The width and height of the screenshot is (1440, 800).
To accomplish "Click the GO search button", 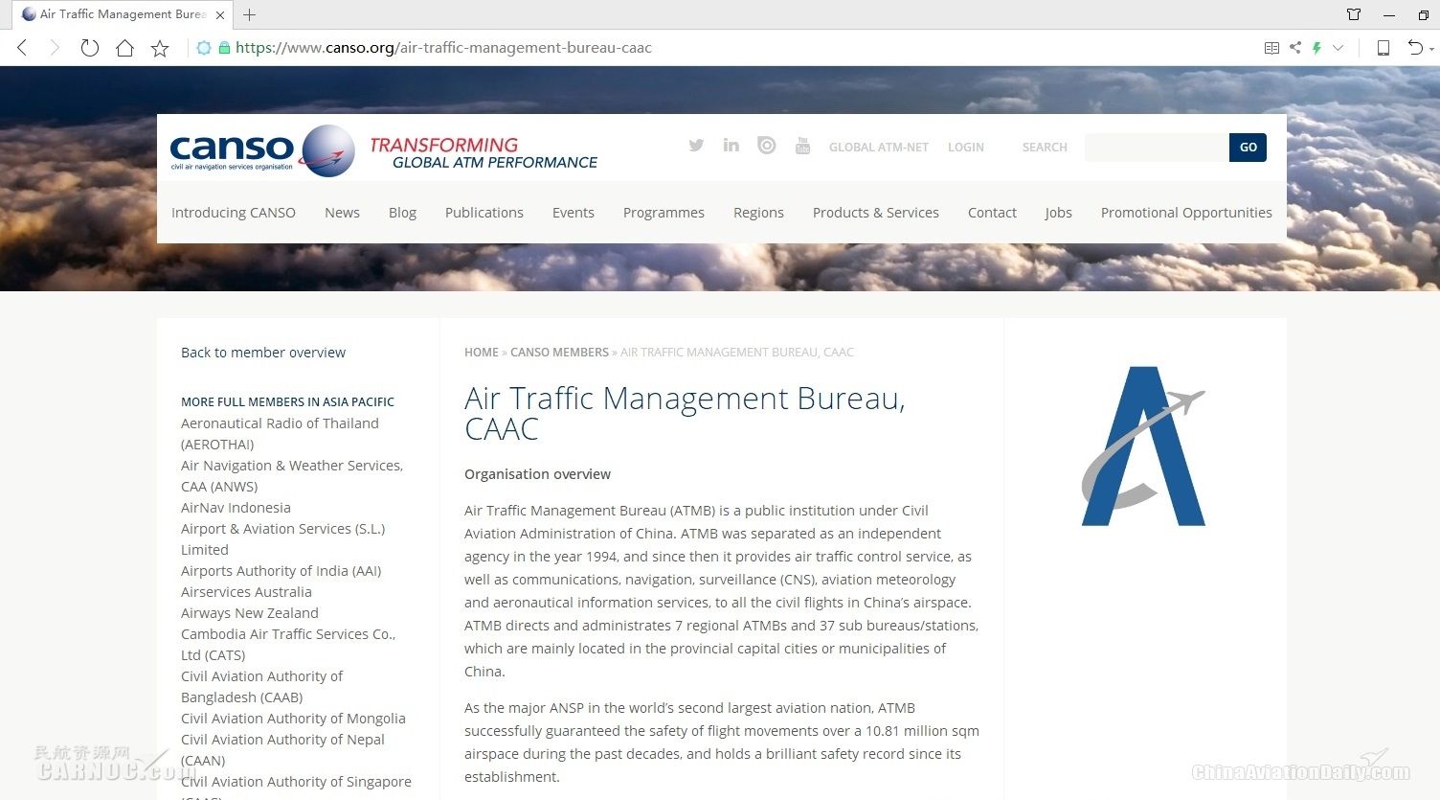I will pyautogui.click(x=1249, y=148).
